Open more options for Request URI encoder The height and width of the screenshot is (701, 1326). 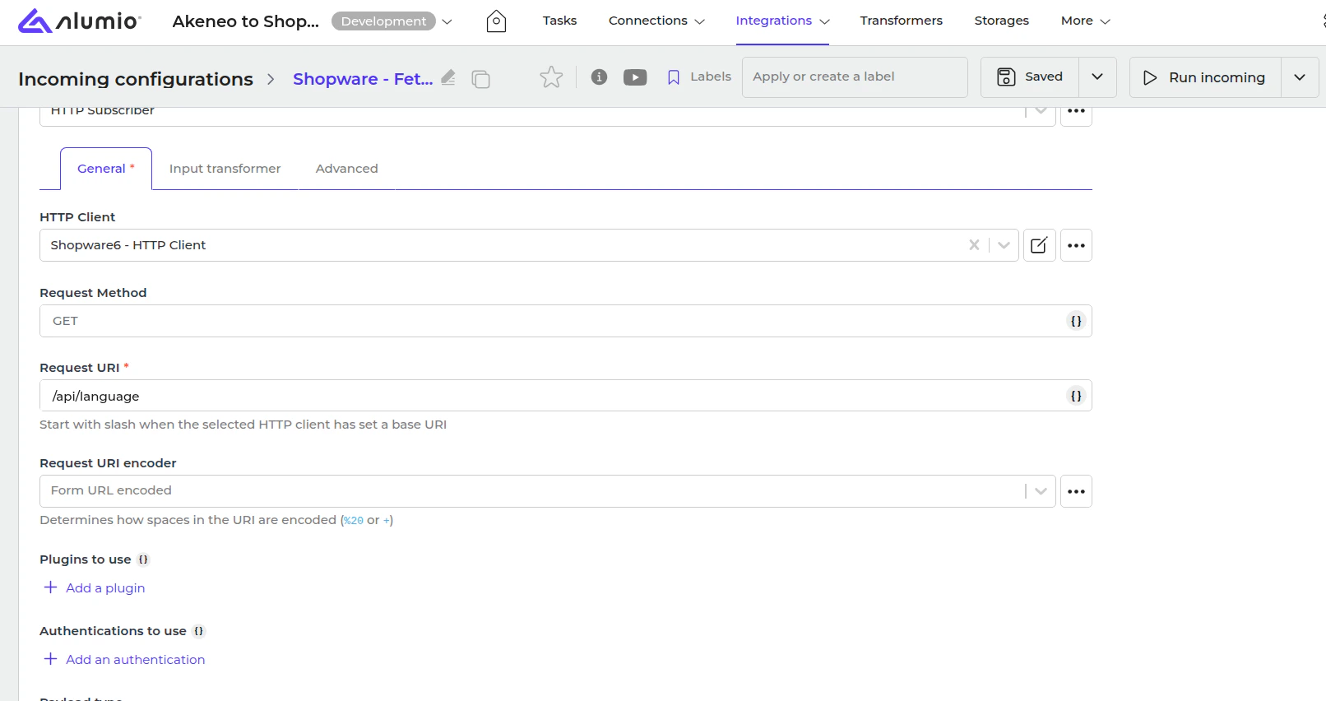[1076, 491]
